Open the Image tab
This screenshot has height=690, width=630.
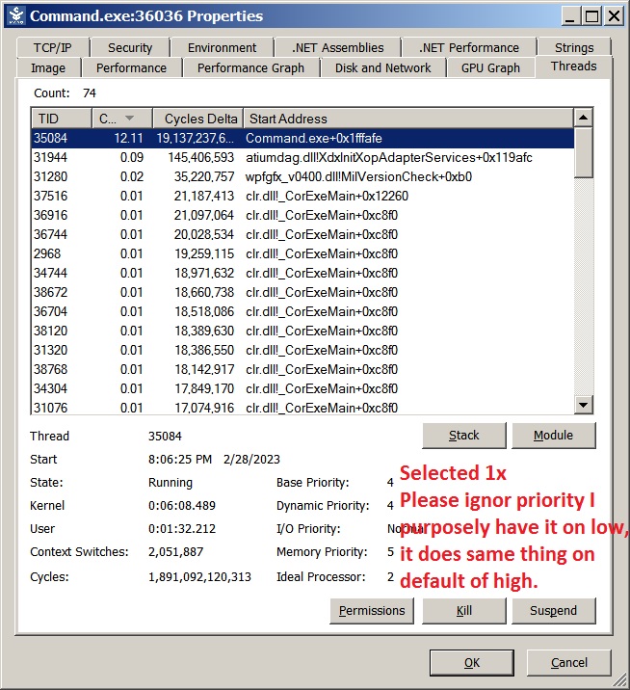[x=48, y=67]
